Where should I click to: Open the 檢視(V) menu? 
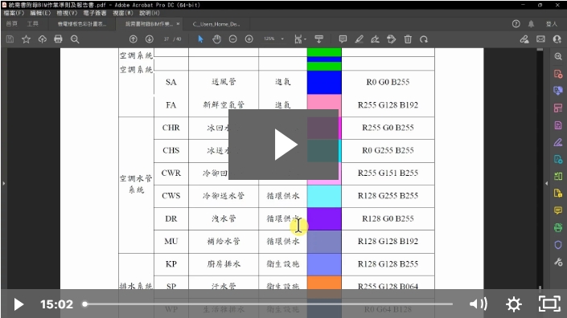(x=67, y=13)
